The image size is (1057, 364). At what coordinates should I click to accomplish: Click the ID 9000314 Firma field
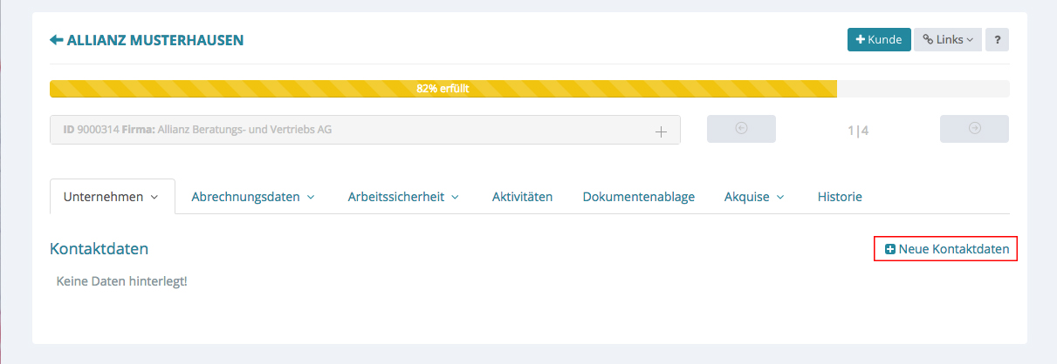pos(349,130)
